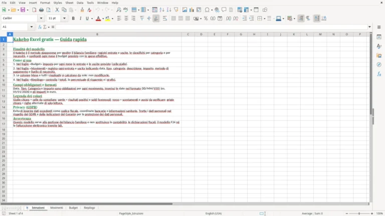Select column header C
The width and height of the screenshot is (385, 216).
pyautogui.click(x=188, y=34)
